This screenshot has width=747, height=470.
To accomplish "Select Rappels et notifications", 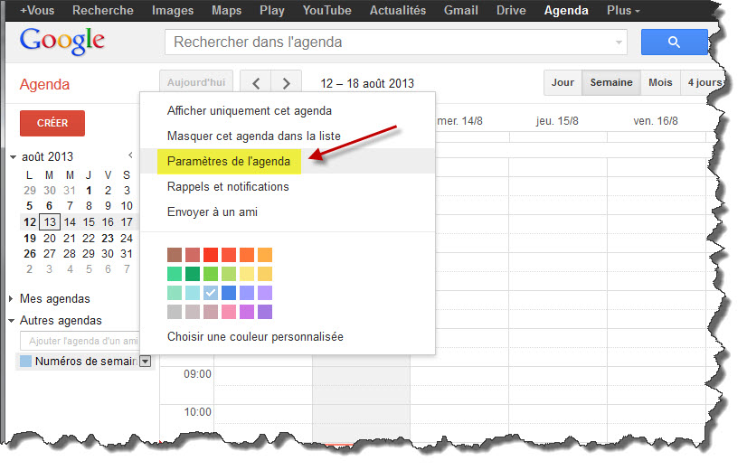I will [x=228, y=186].
